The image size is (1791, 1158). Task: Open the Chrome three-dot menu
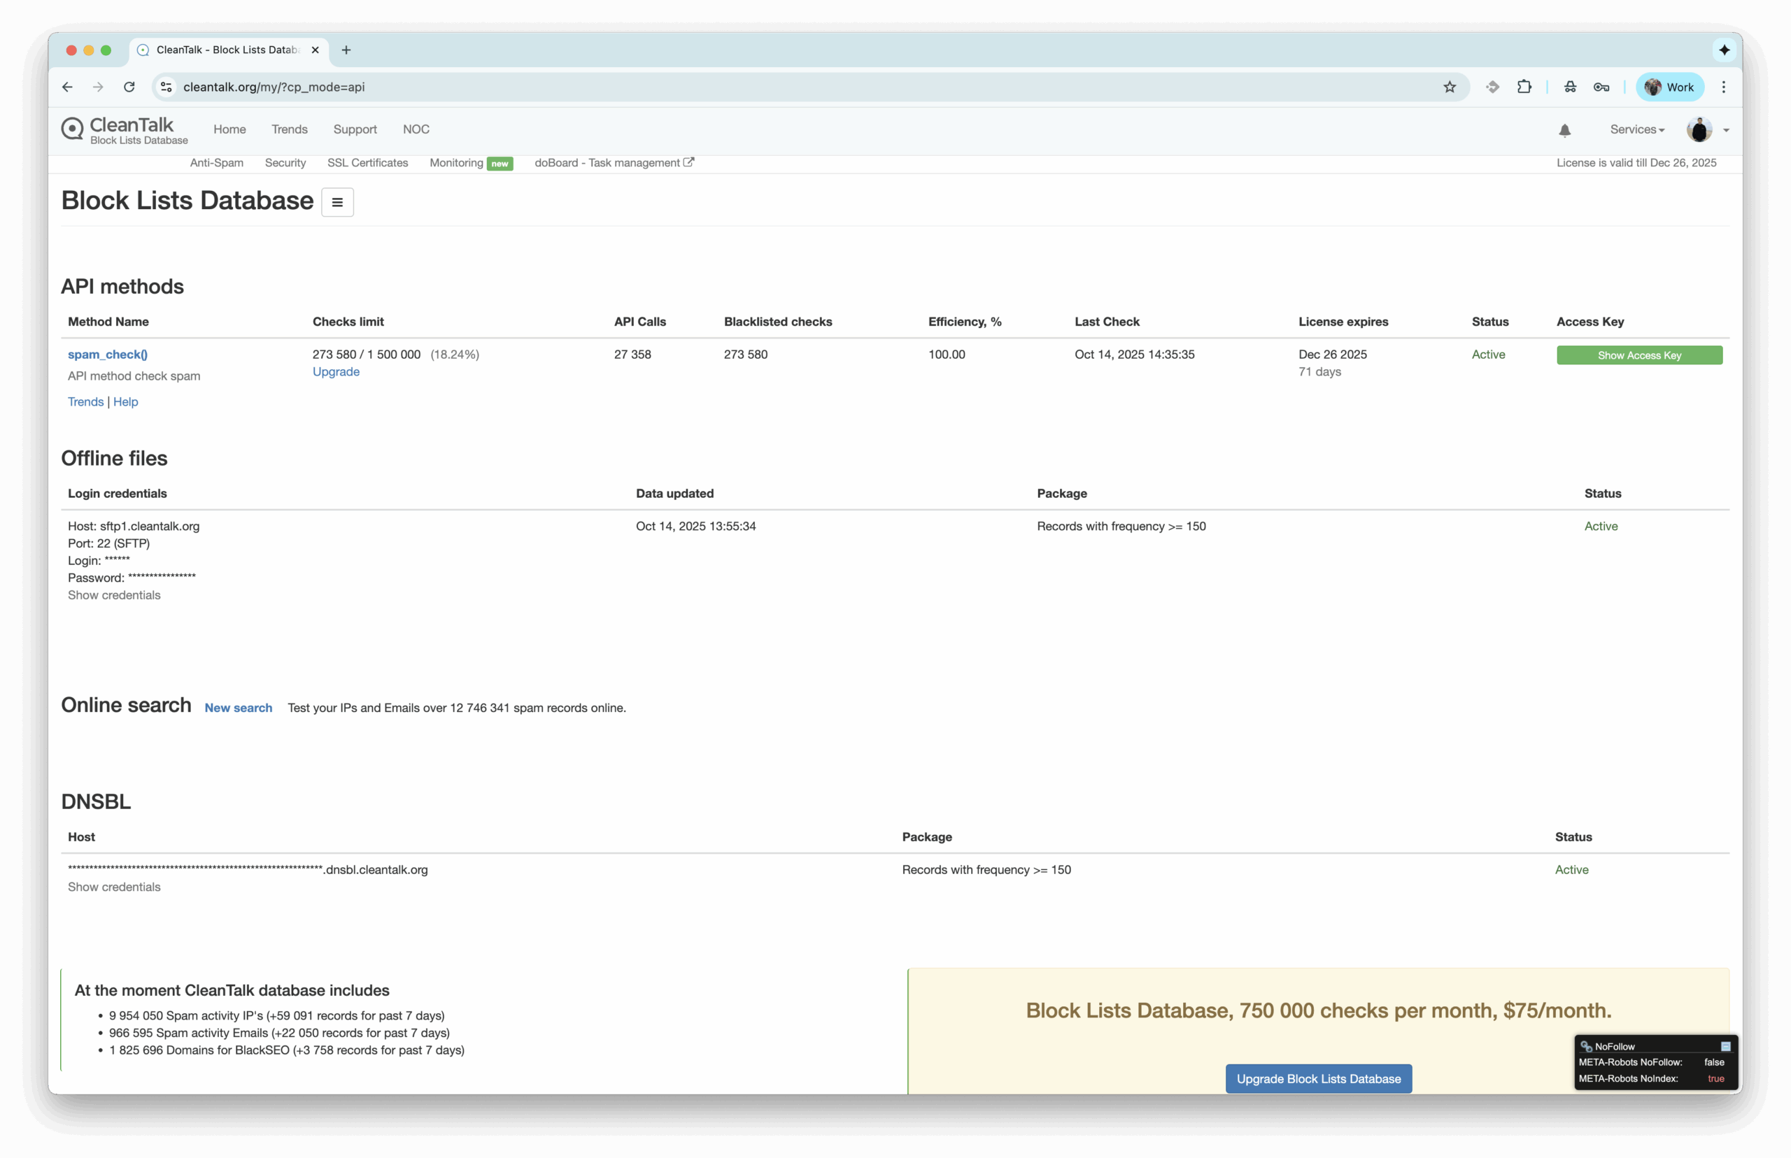click(x=1723, y=87)
